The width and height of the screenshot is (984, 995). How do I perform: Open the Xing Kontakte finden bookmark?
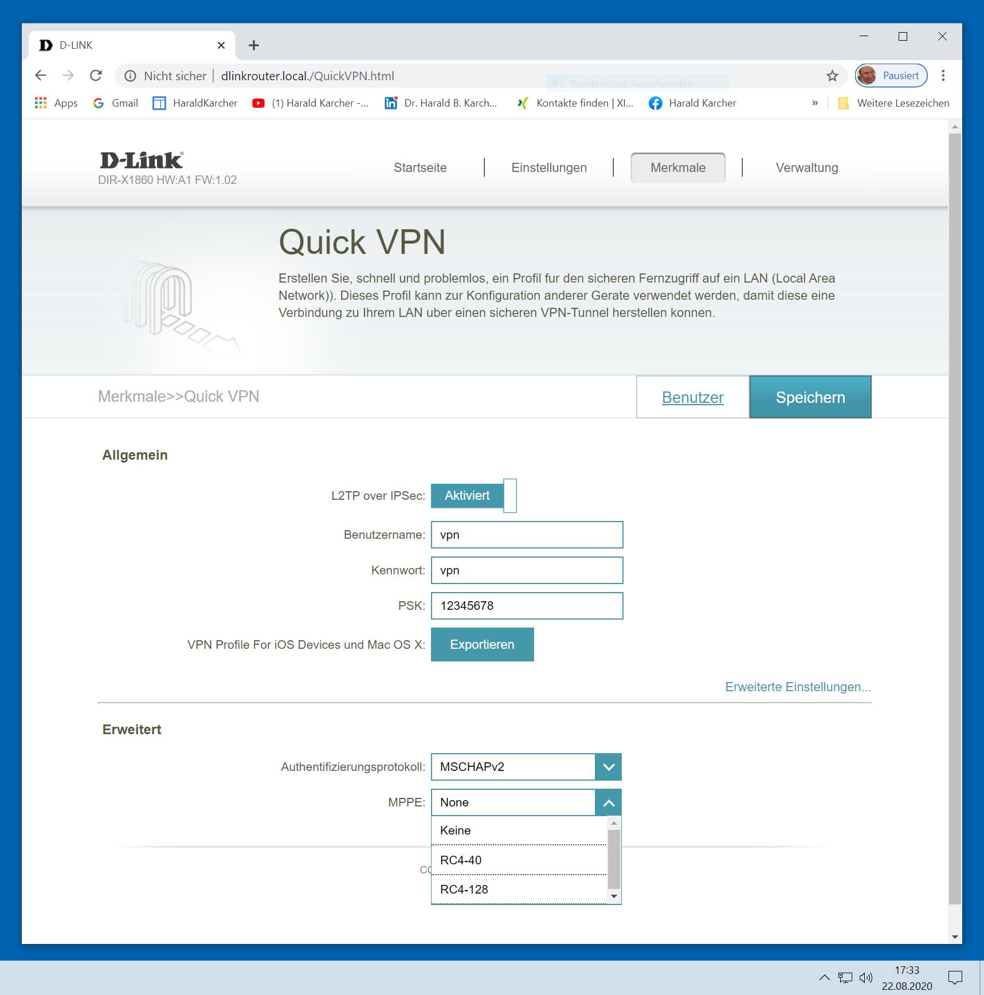coord(575,103)
